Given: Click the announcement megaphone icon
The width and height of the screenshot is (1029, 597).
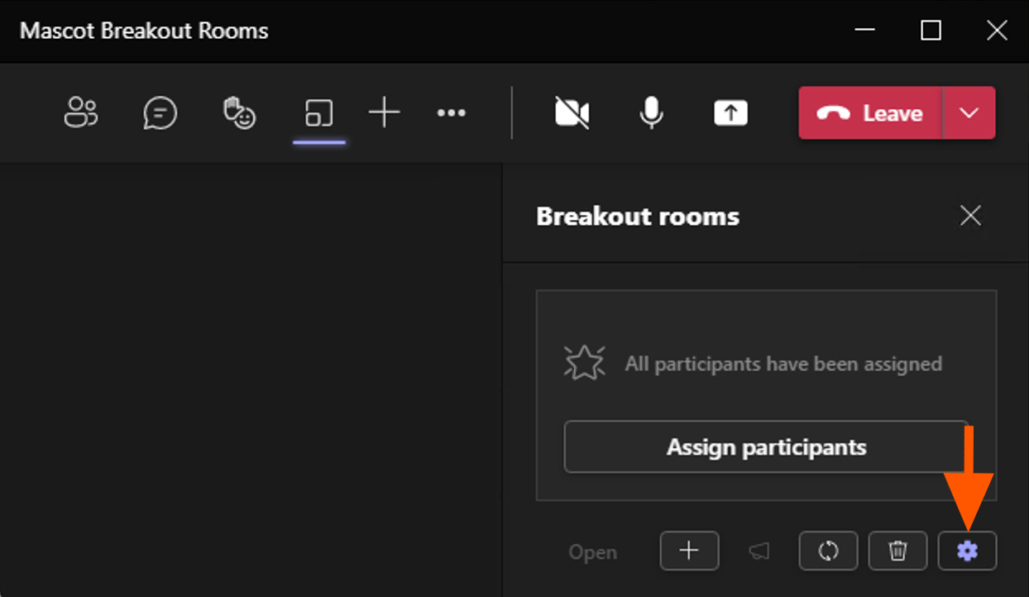Looking at the screenshot, I should click(x=759, y=551).
